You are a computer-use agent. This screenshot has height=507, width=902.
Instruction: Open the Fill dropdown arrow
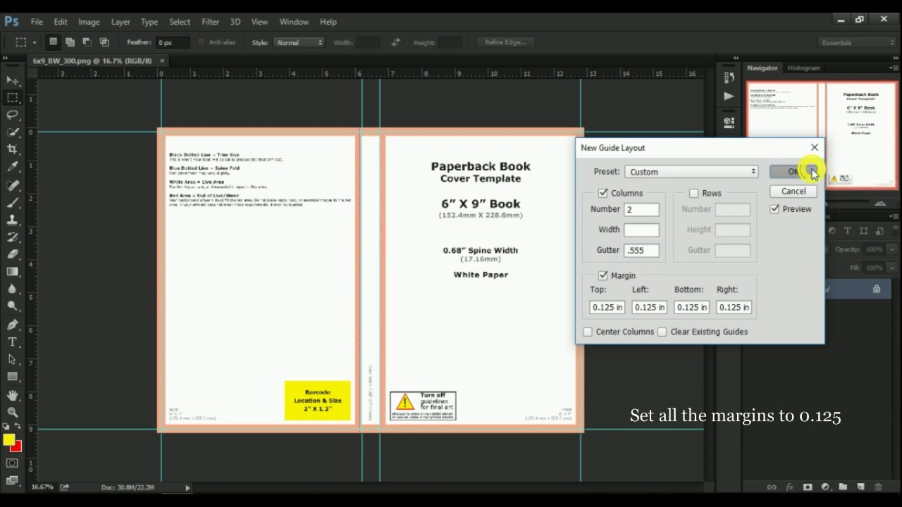(891, 268)
